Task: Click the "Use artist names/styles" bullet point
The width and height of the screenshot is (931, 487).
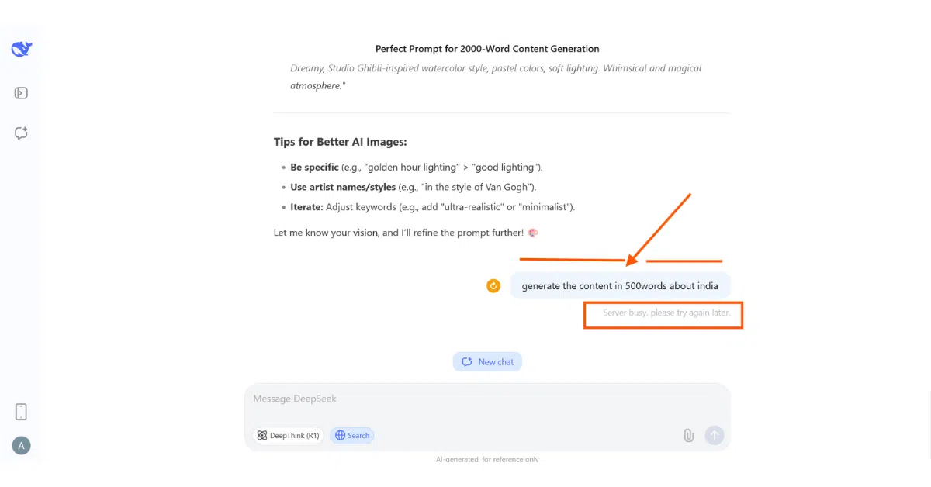Action: point(414,188)
